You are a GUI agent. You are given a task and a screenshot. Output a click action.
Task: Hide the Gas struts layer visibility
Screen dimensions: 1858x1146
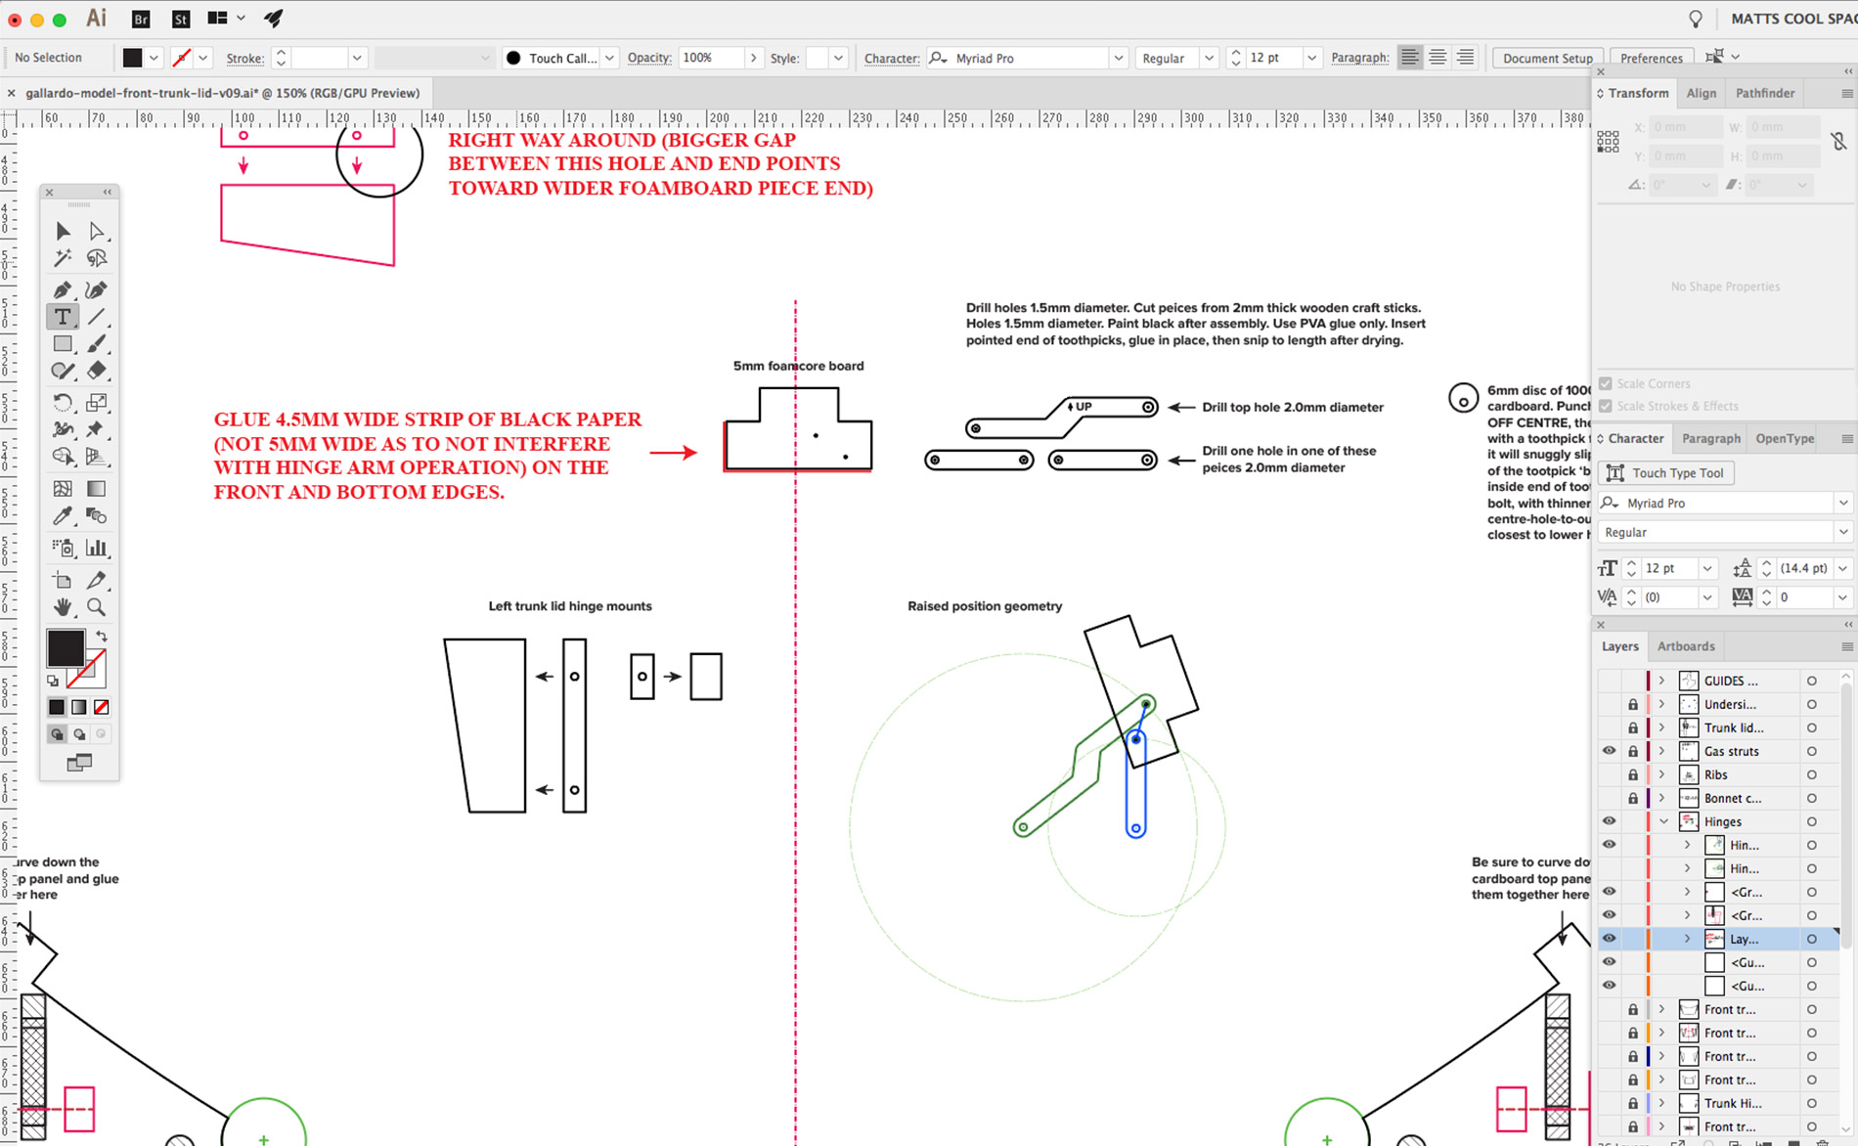pyautogui.click(x=1609, y=751)
